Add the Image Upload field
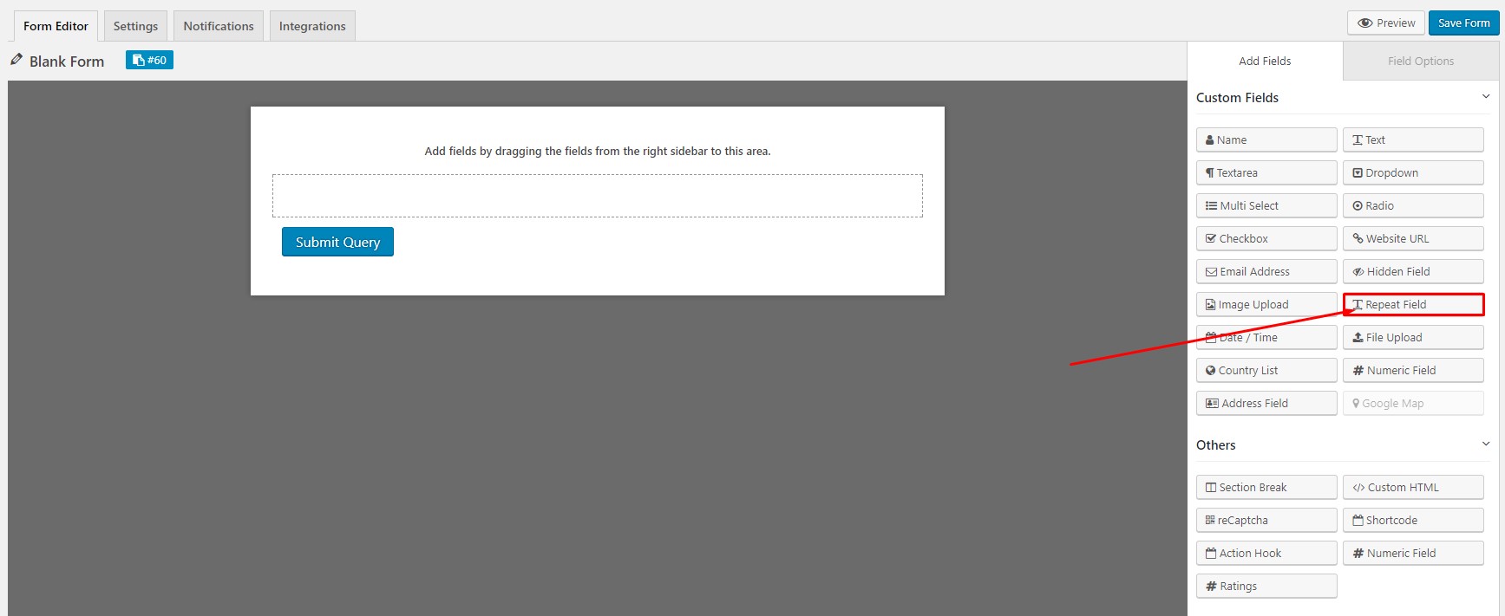 pyautogui.click(x=1266, y=304)
